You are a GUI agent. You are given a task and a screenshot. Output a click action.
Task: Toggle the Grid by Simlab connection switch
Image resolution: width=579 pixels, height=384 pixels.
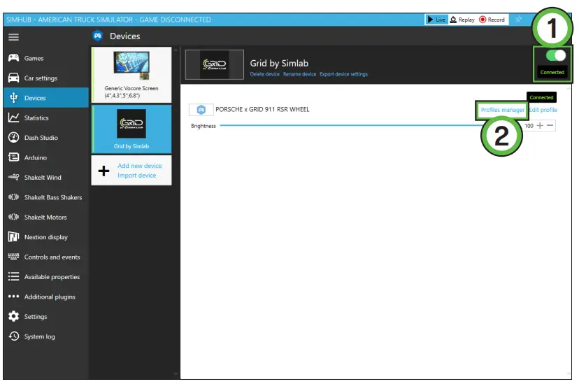[x=556, y=55]
